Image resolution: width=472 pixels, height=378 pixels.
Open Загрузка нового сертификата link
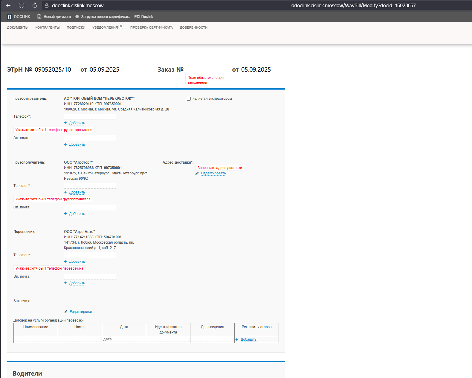pyautogui.click(x=106, y=17)
